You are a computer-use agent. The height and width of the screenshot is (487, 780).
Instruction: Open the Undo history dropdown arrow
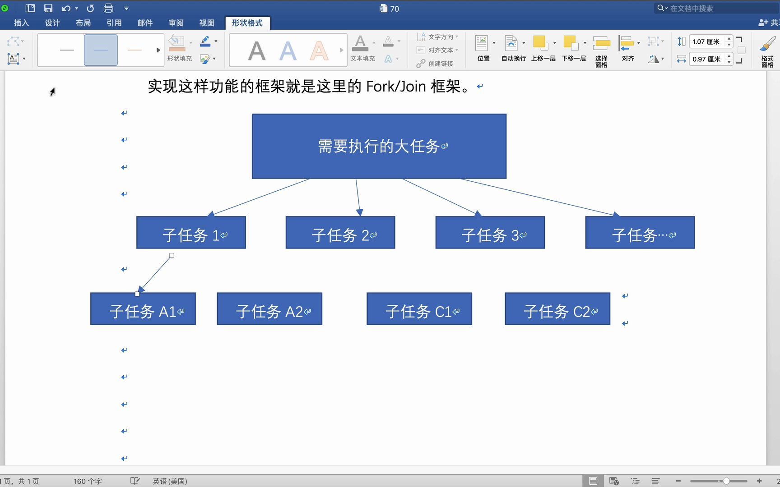(76, 8)
